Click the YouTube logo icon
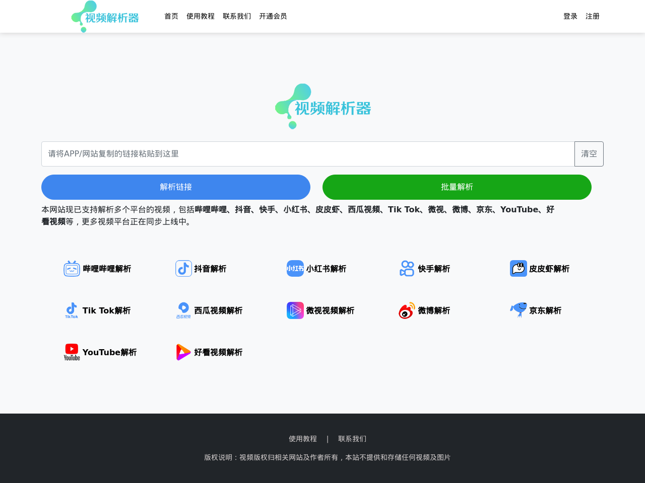 tap(72, 352)
